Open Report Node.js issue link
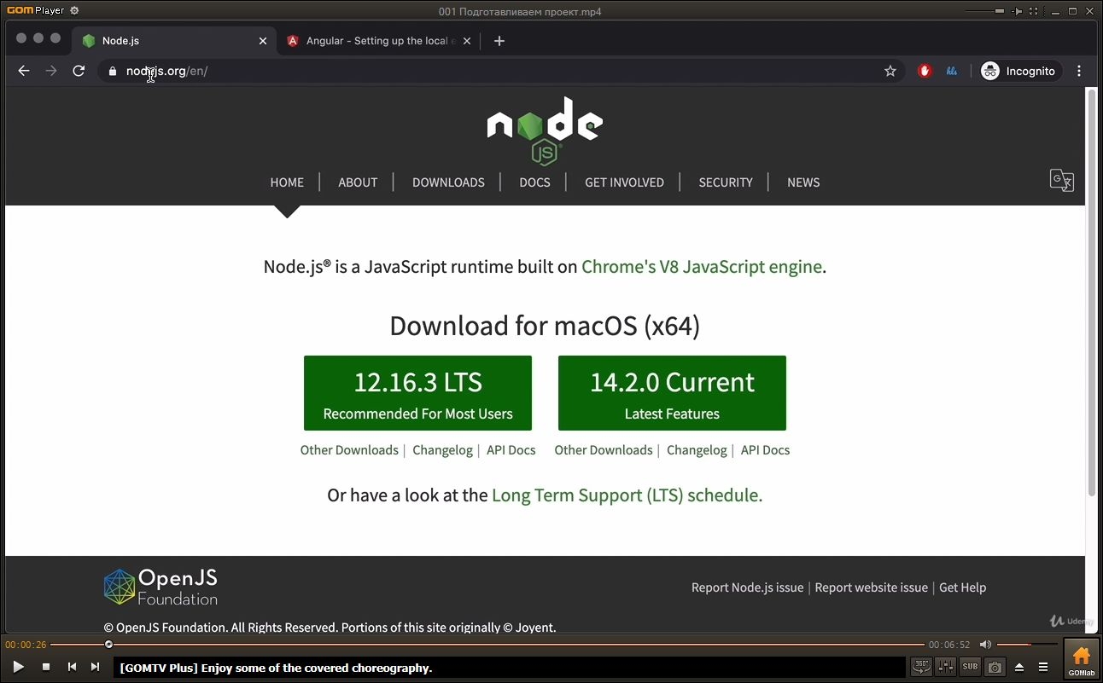 (747, 587)
